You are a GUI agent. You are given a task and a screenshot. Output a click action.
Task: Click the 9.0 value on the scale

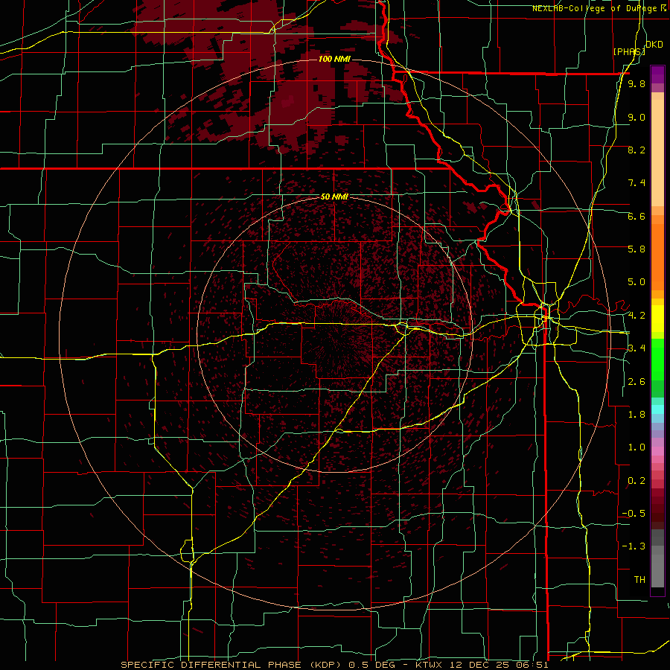(x=636, y=117)
